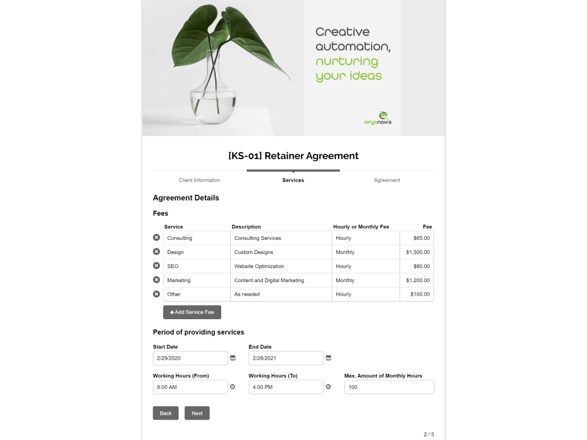Edit the $1,200.00 fee field

[417, 280]
